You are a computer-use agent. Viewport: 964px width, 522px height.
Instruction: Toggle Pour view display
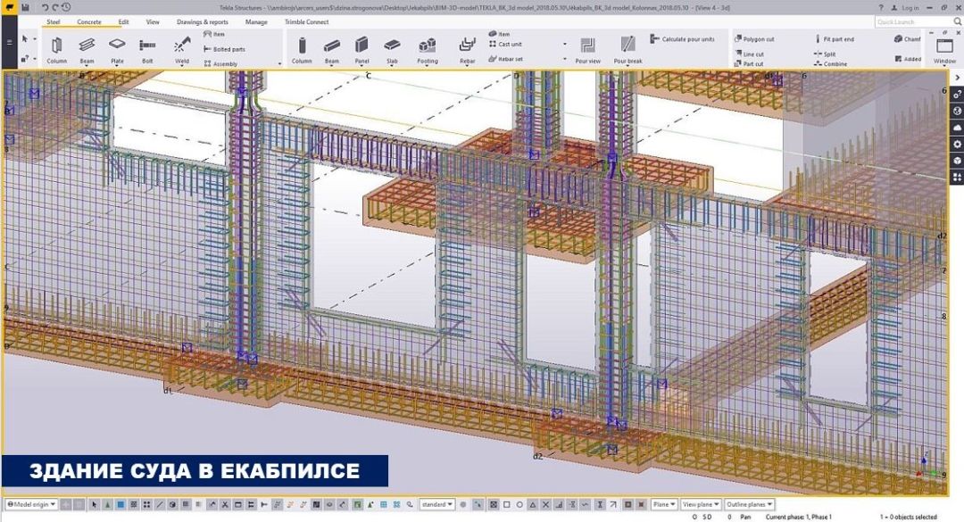pyautogui.click(x=587, y=48)
